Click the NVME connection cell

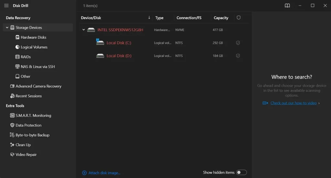180,30
